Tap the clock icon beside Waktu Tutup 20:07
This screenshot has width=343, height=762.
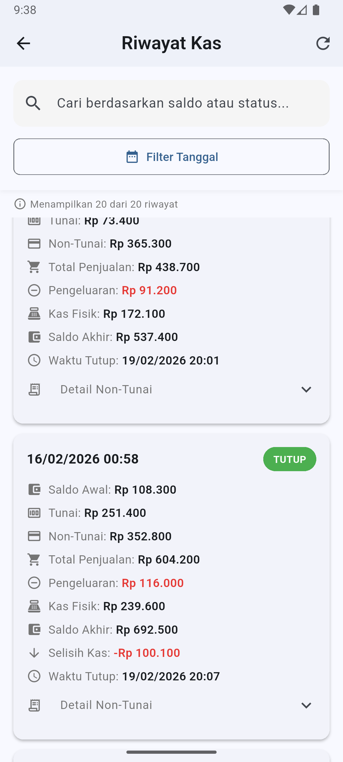click(34, 676)
